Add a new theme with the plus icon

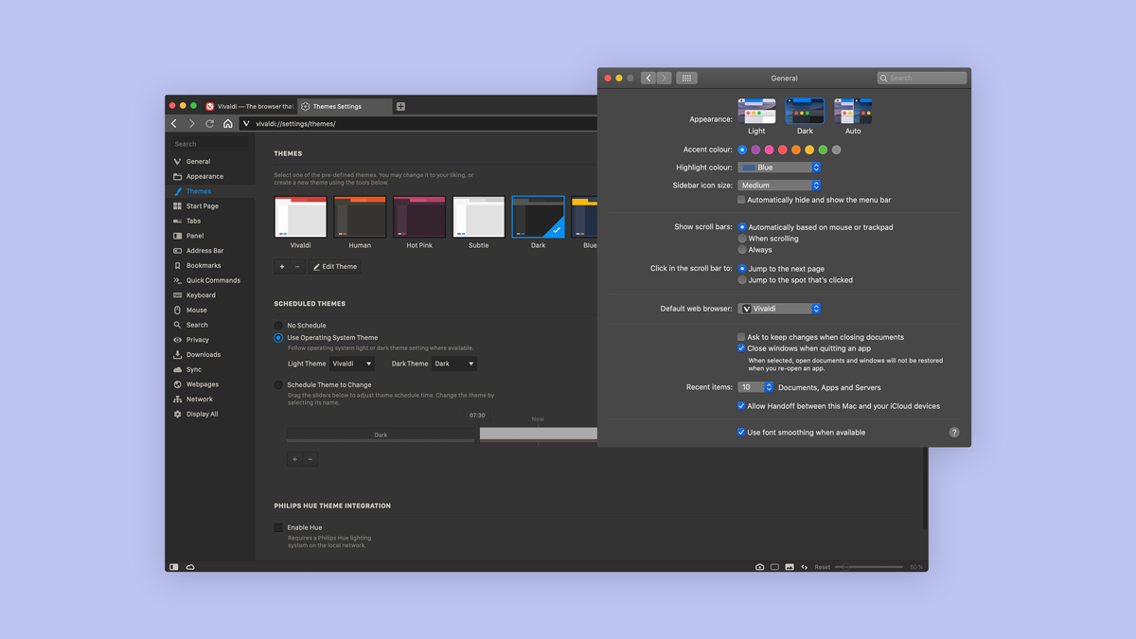point(282,267)
